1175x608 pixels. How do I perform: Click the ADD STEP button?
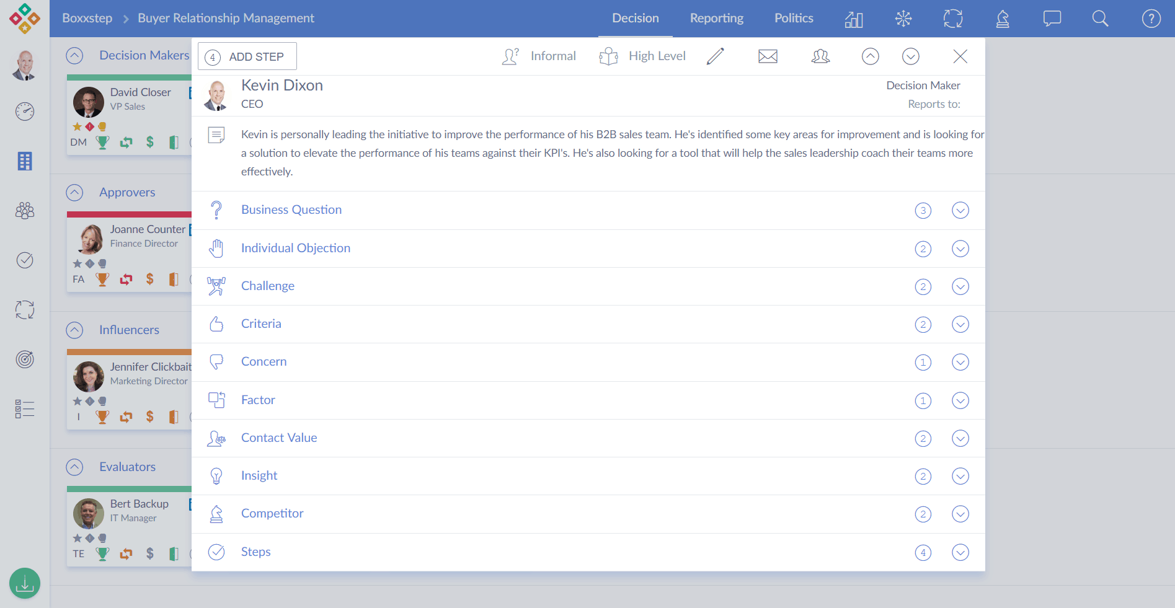coord(247,56)
